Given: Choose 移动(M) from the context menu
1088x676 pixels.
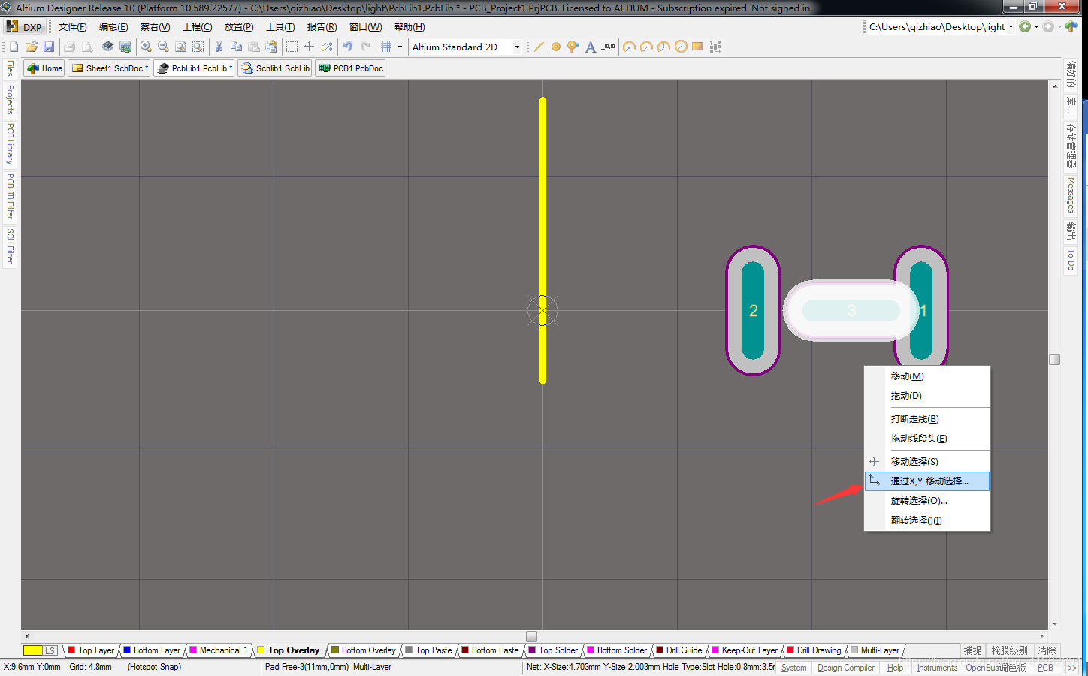Looking at the screenshot, I should pos(927,376).
